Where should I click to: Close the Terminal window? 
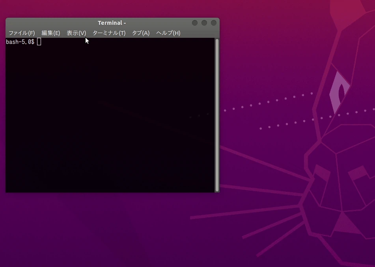(x=213, y=23)
